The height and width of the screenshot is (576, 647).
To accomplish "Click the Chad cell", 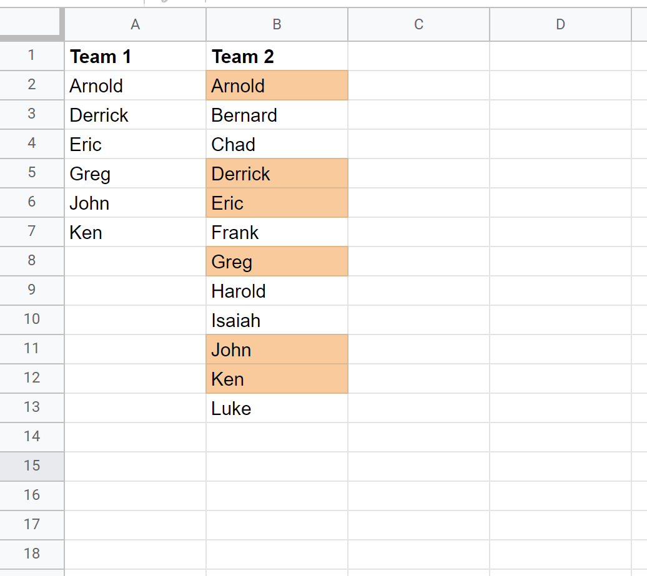I will [277, 145].
